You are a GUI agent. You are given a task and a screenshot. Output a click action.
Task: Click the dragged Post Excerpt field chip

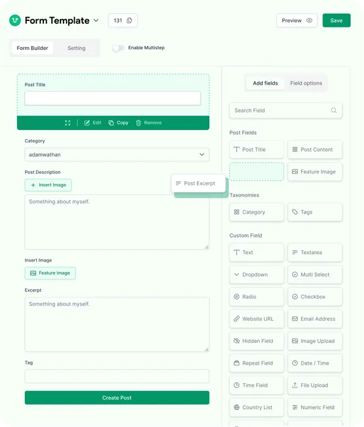[x=199, y=183]
